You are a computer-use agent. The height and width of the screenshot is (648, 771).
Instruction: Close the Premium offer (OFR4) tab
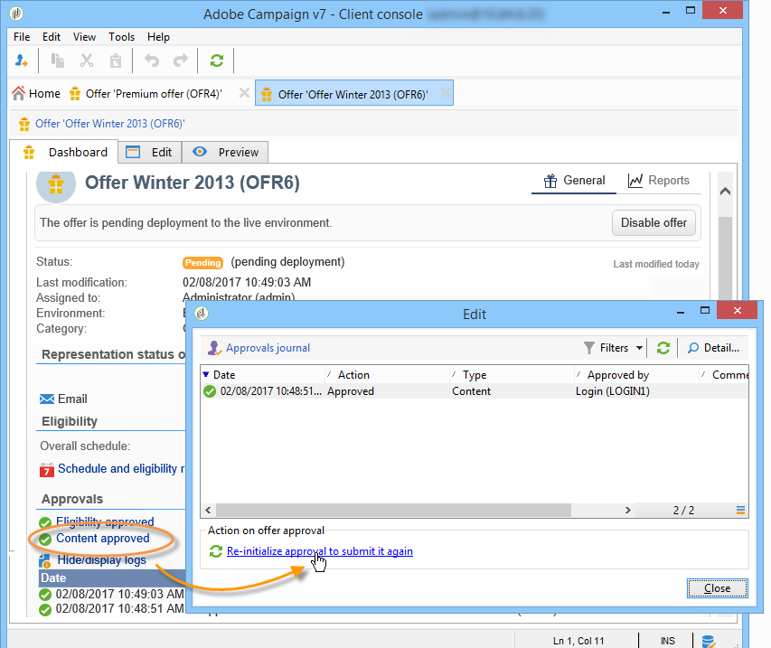[244, 92]
